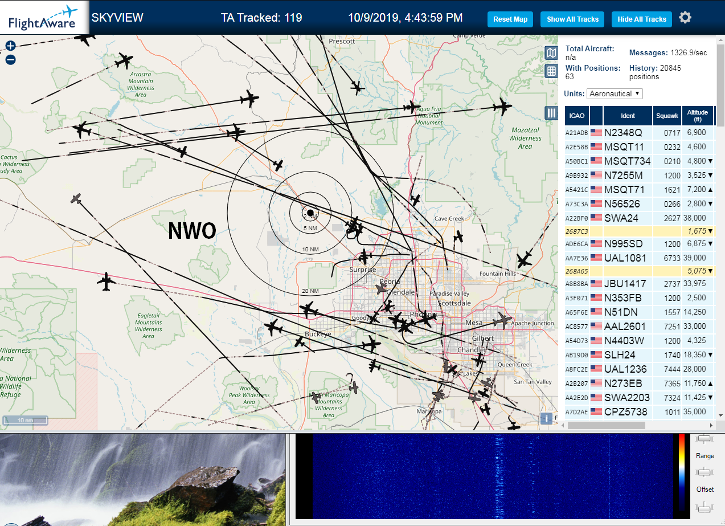Select the N7255M aircraft row
Screen dimensions: 725x526
(639, 175)
